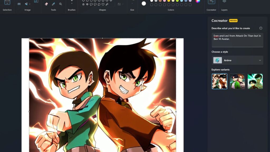Select the middle variant thumbnail with green jacket

coord(237,81)
